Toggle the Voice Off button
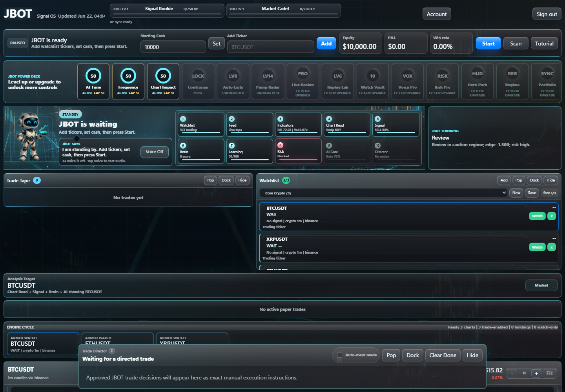The height and width of the screenshot is (392, 565). [x=155, y=152]
